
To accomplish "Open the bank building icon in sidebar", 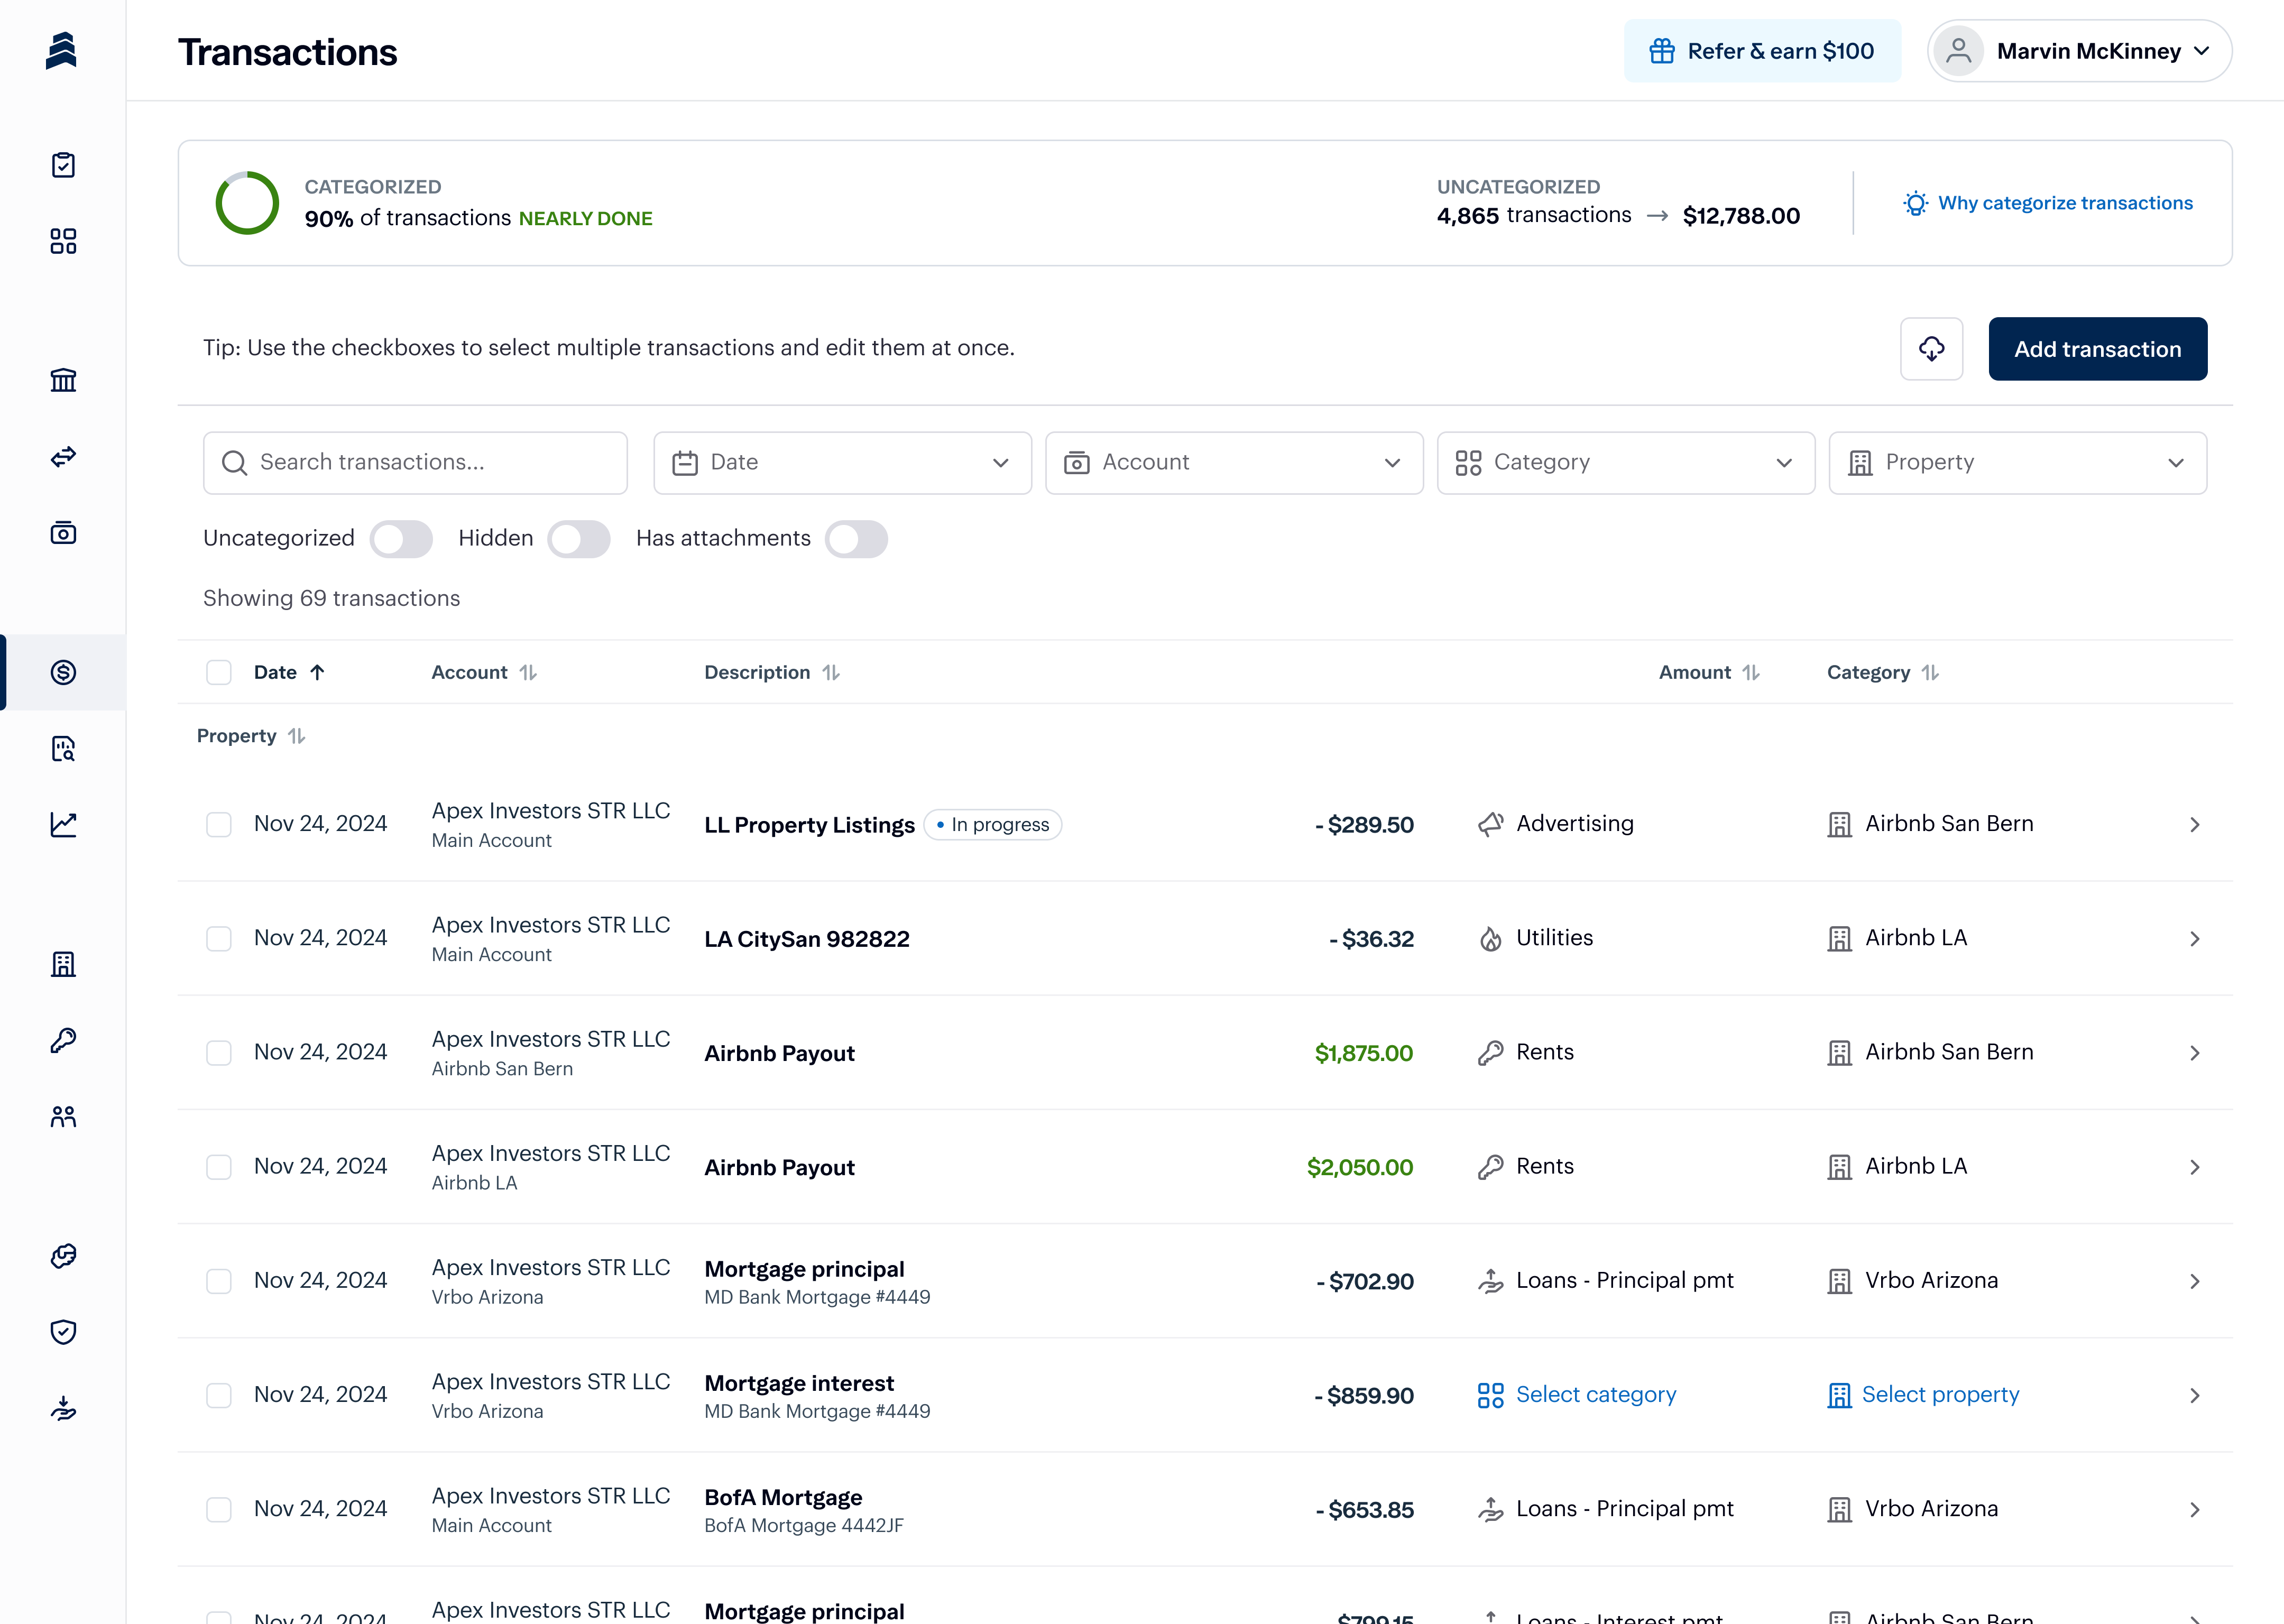I will pyautogui.click(x=63, y=380).
